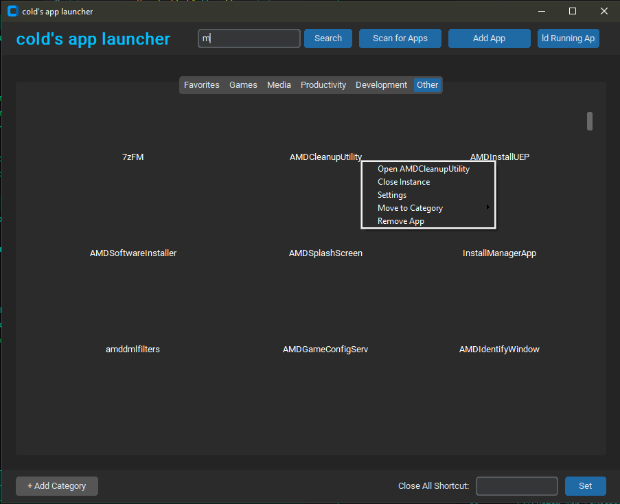
Task: Click the + Add Category button
Action: coord(57,486)
